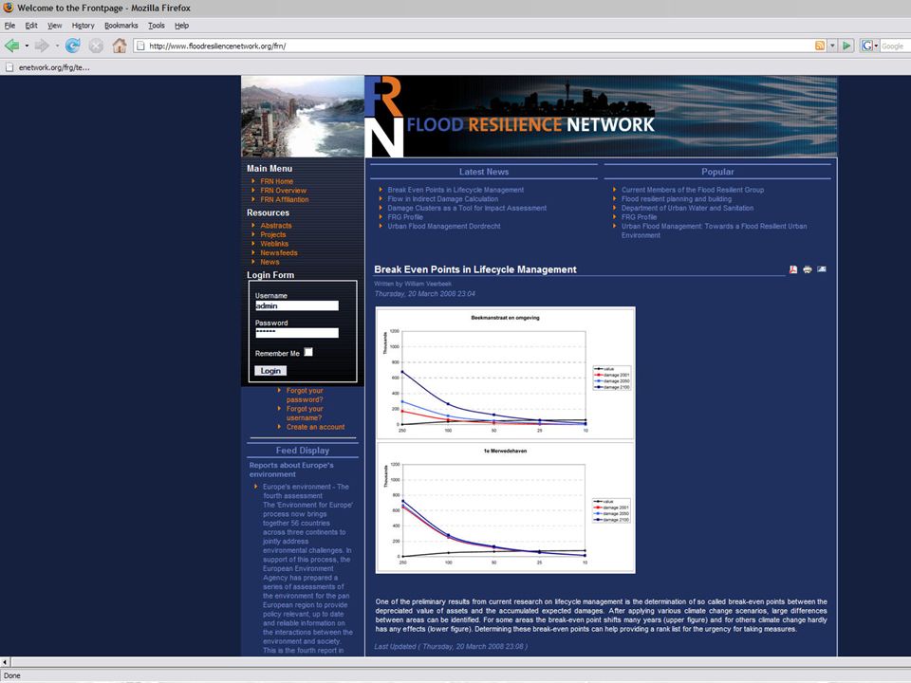
Task: Click the article title Break Even Points heading
Action: click(x=475, y=269)
